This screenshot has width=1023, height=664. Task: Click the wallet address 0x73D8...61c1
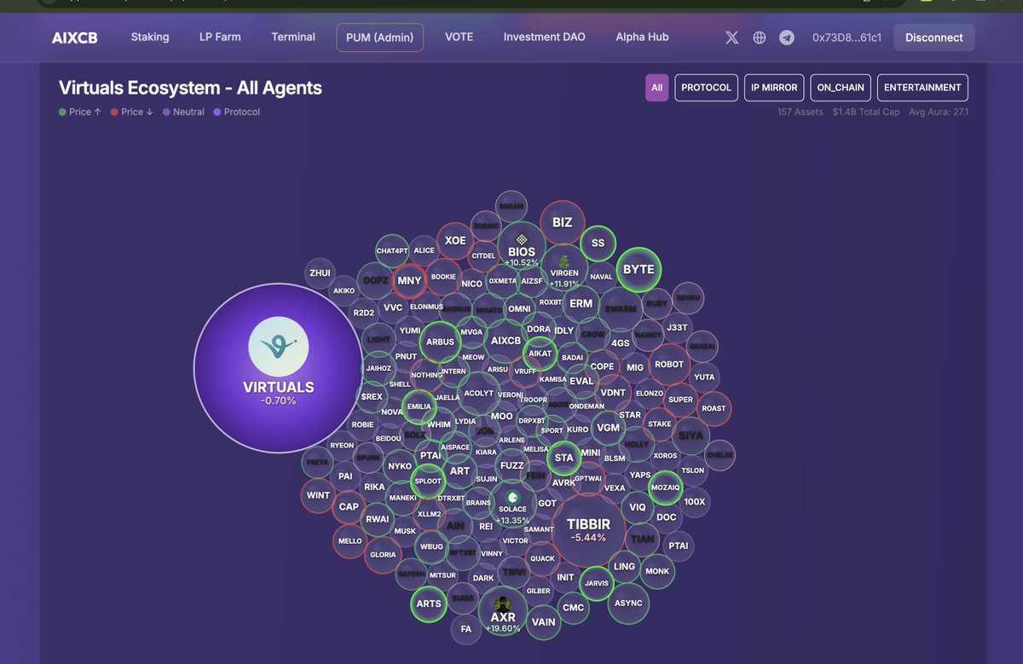pos(847,38)
